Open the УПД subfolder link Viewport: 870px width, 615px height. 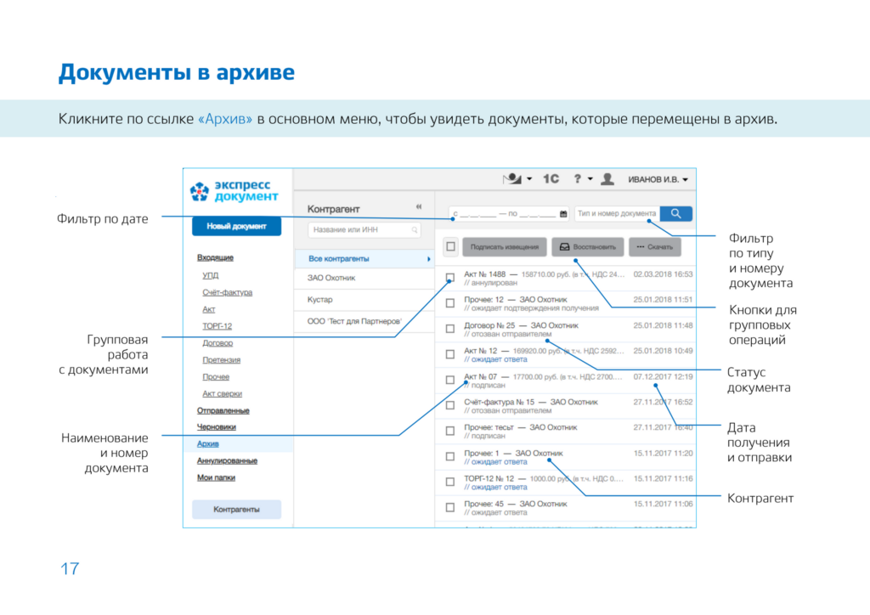click(x=211, y=275)
